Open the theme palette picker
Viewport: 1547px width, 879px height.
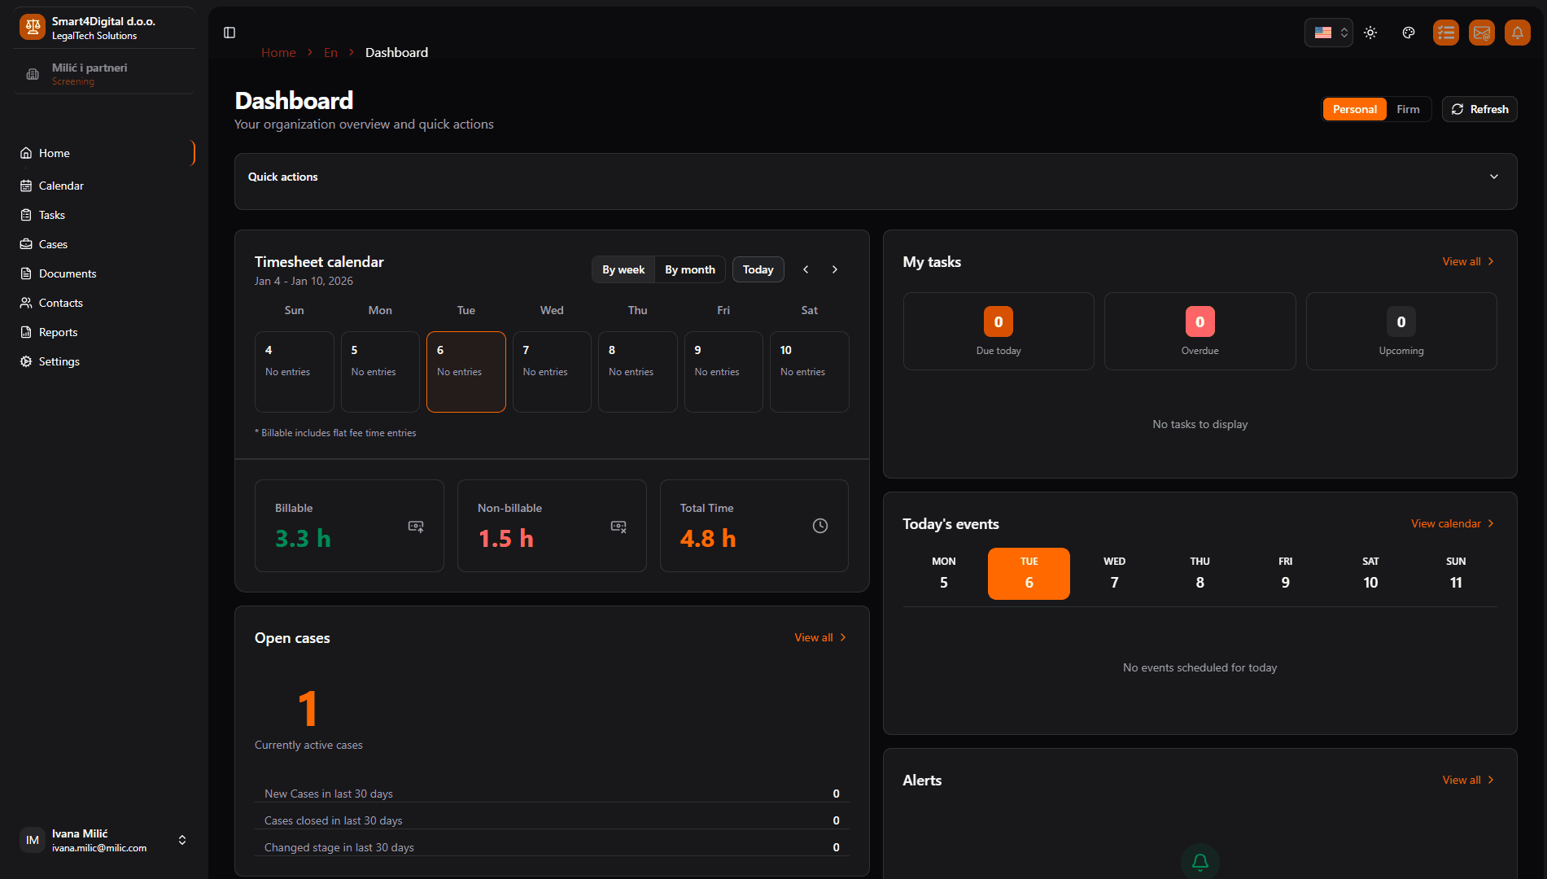pos(1409,33)
